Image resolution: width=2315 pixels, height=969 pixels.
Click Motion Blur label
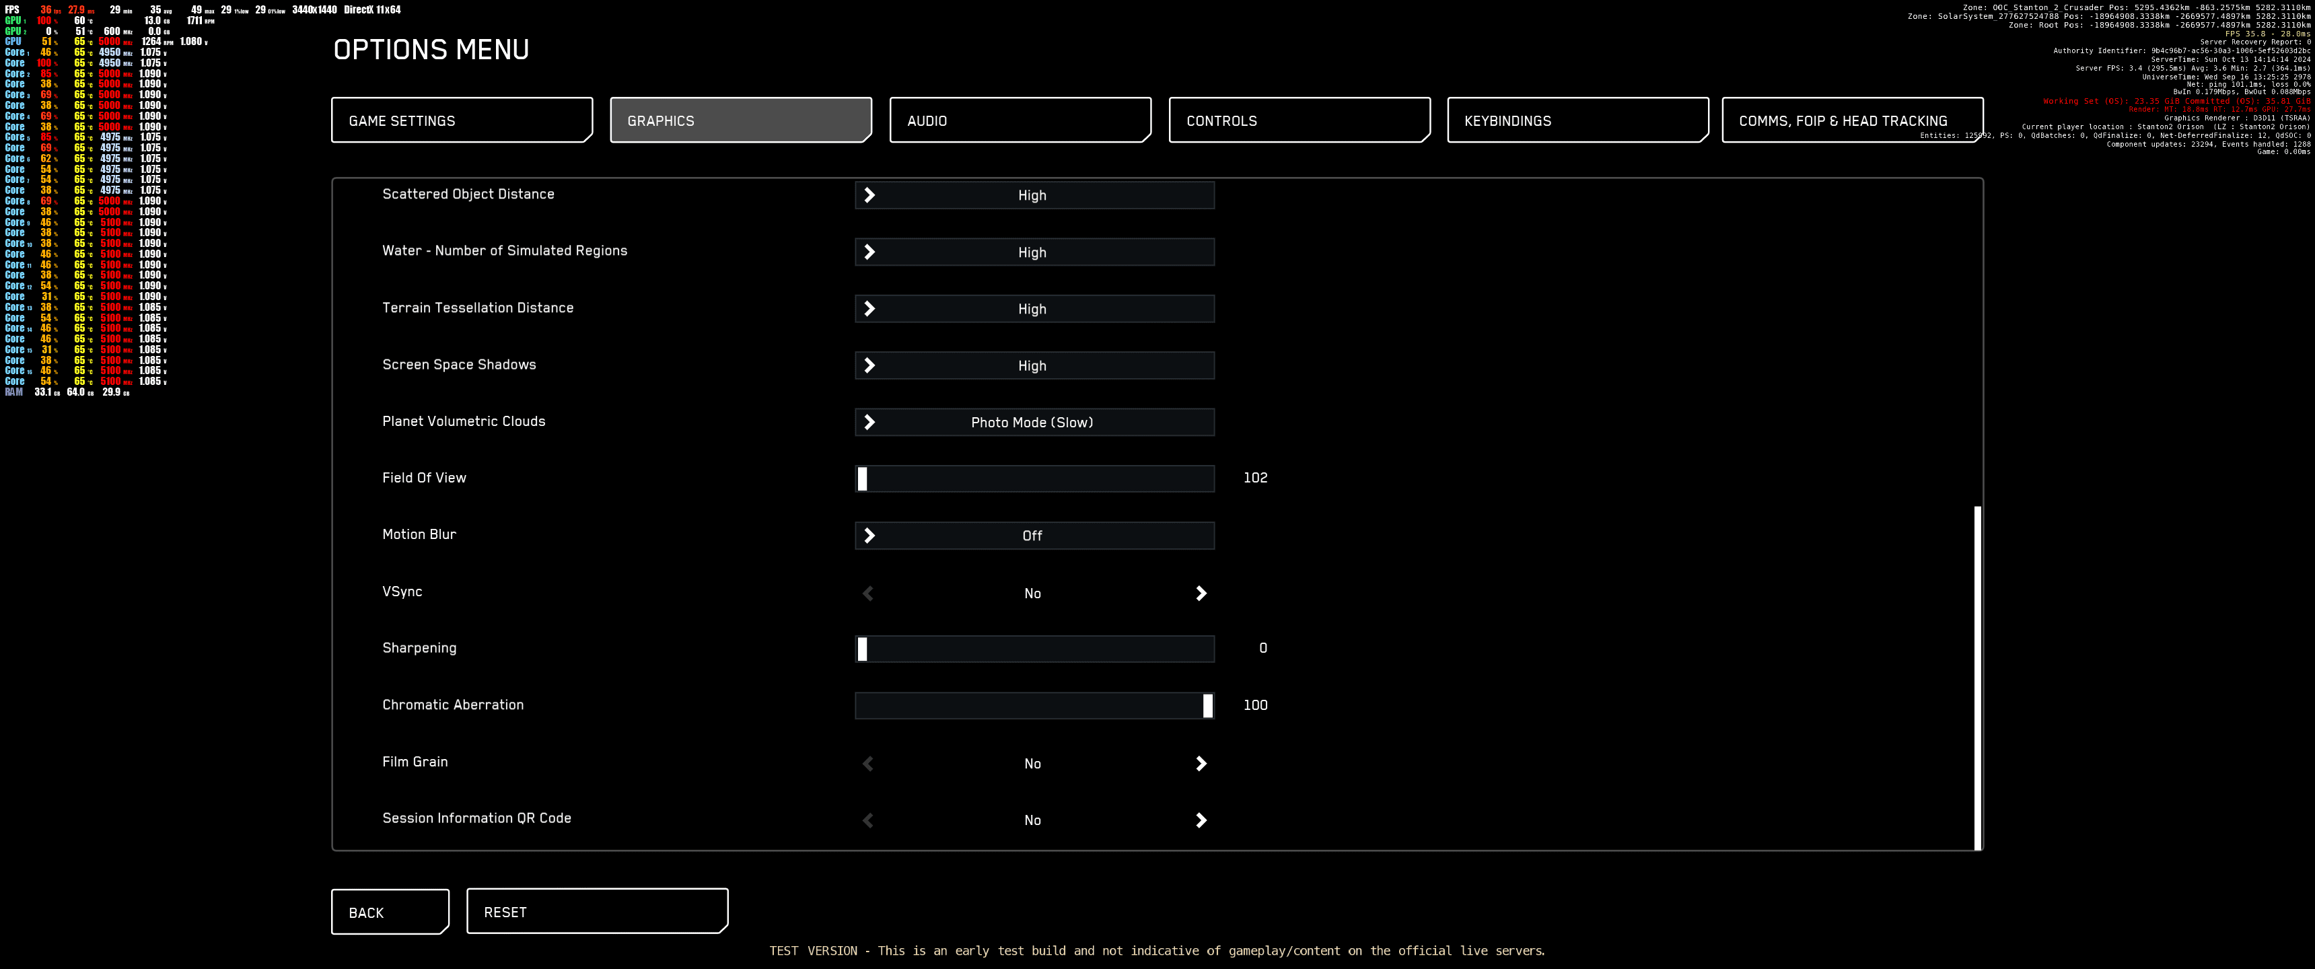419,535
